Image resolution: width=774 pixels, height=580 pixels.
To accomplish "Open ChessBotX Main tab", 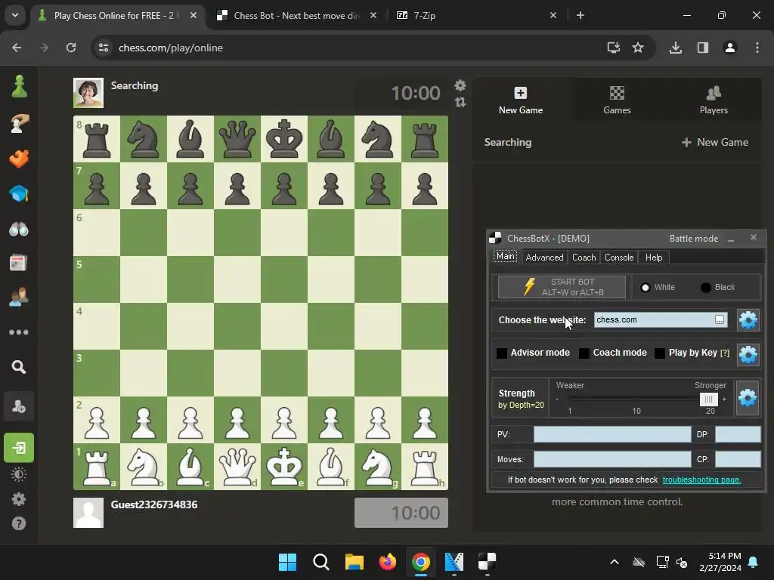I will click(505, 257).
